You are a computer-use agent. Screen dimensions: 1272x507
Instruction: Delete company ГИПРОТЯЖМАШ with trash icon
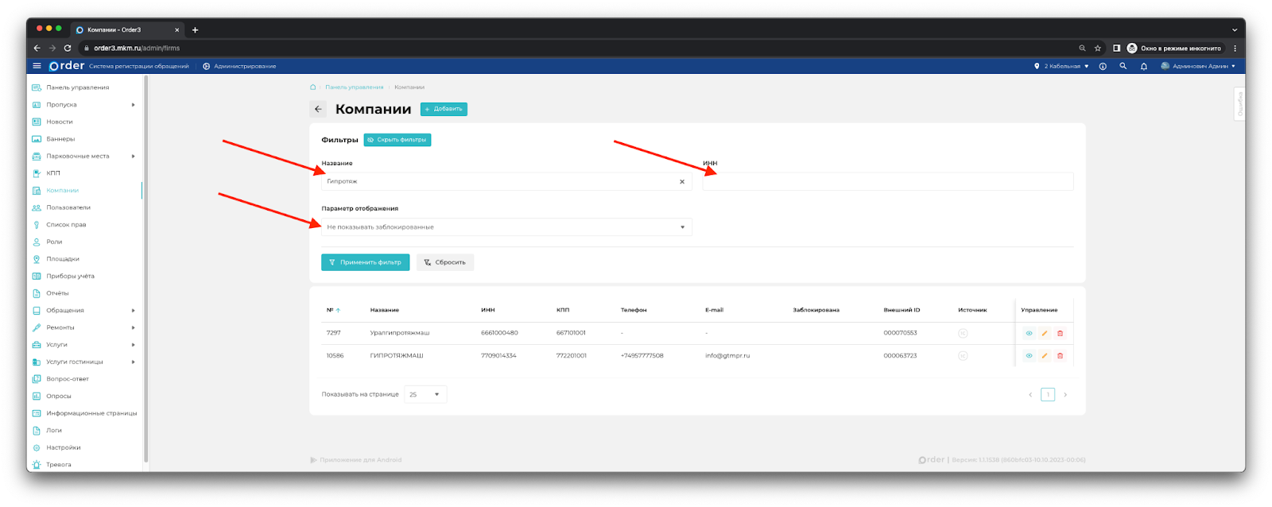pyautogui.click(x=1060, y=355)
